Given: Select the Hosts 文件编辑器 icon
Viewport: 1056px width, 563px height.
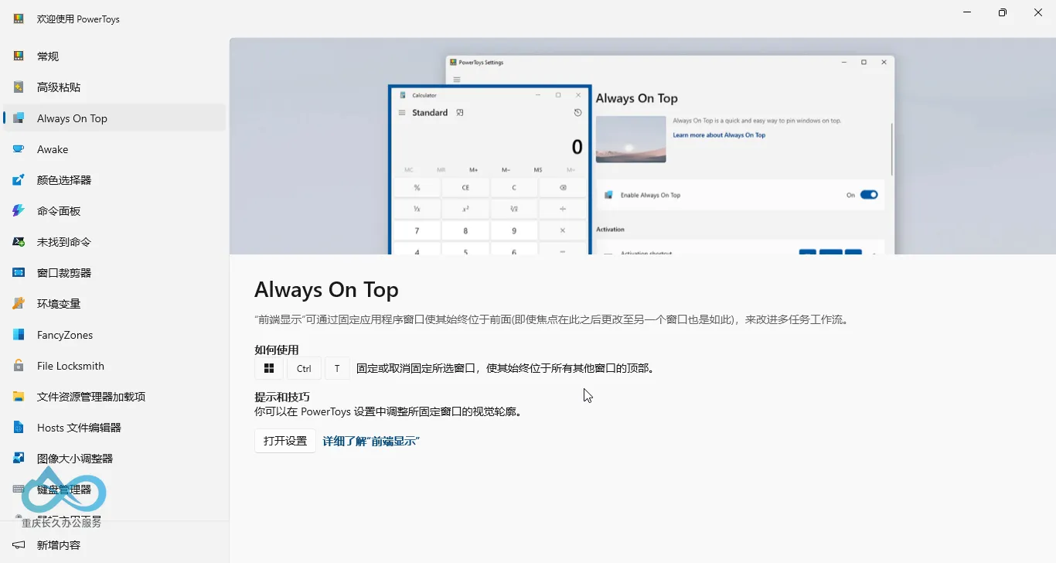Looking at the screenshot, I should (x=19, y=428).
